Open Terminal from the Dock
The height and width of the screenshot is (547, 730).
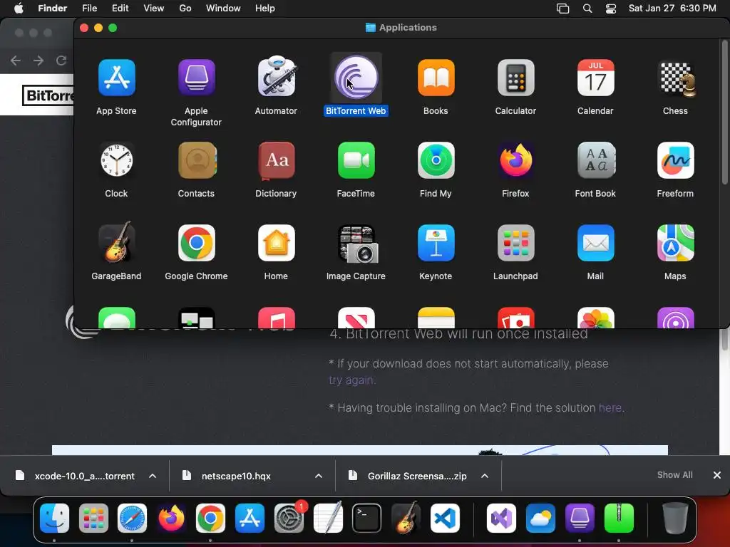point(367,518)
